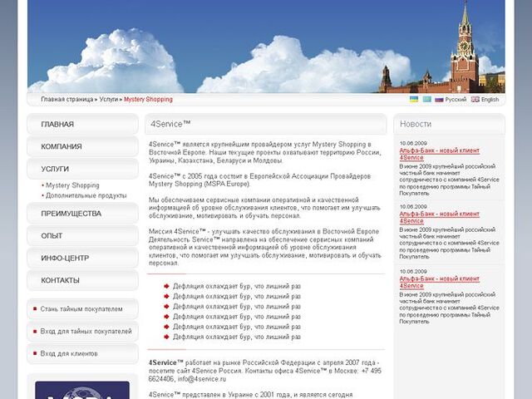The height and width of the screenshot is (399, 532).
Task: Click the red arrow bullet of first list item
Action: click(x=166, y=286)
